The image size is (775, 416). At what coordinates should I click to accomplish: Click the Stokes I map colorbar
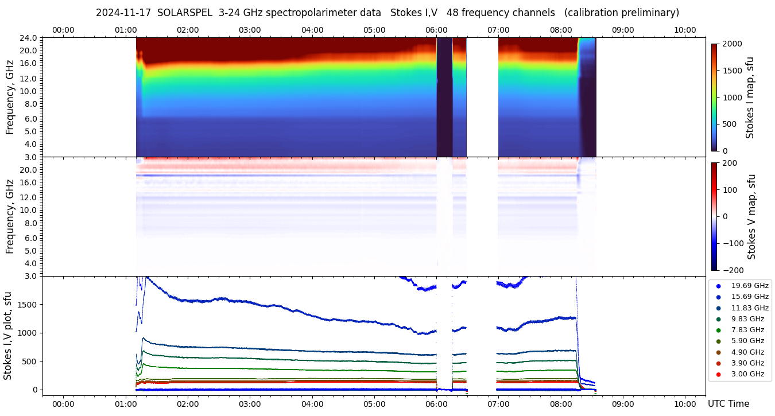coord(714,97)
